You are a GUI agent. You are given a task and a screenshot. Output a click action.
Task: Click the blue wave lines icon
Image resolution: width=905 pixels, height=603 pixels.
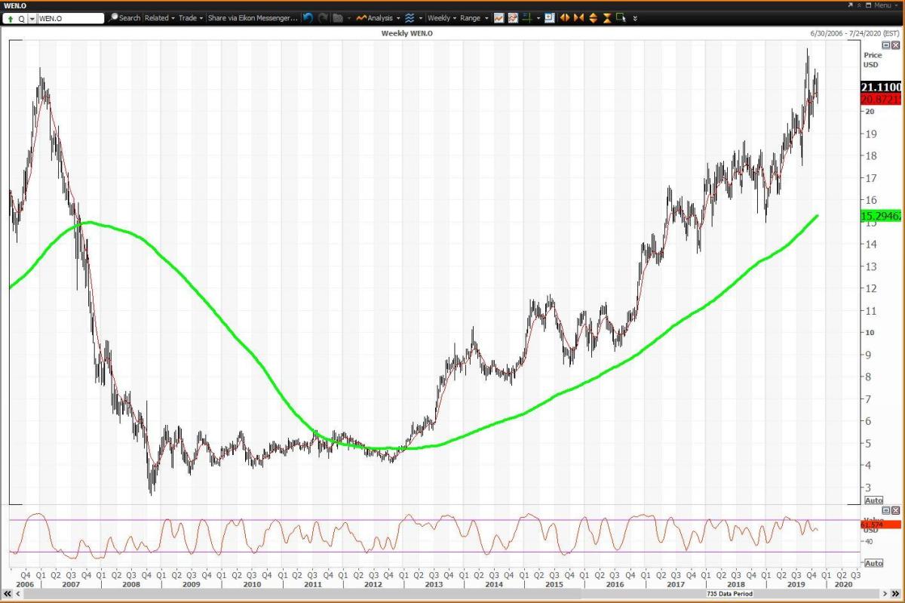click(409, 17)
